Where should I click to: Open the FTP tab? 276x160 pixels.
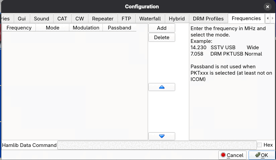coord(126,19)
